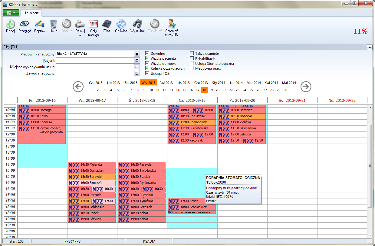Open Przegląd eye icon in toolbar
The width and height of the screenshot is (375, 246).
pos(25,24)
